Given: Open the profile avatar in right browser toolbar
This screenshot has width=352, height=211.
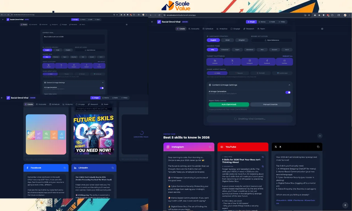Looking at the screenshot, I should coord(345,15).
